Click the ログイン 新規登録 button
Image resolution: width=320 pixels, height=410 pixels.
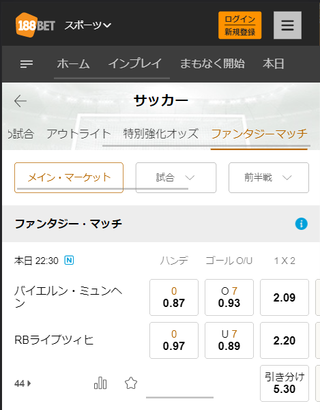pyautogui.click(x=239, y=25)
